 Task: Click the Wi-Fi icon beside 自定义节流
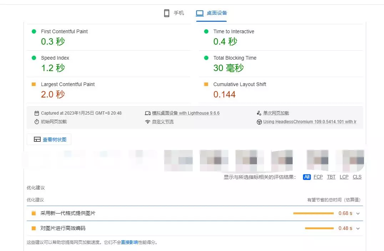(148, 122)
